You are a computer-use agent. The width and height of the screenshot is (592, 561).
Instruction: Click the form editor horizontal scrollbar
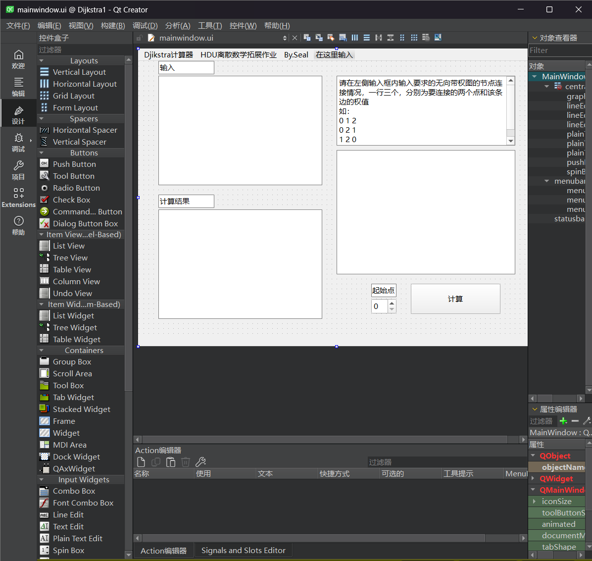(325, 439)
